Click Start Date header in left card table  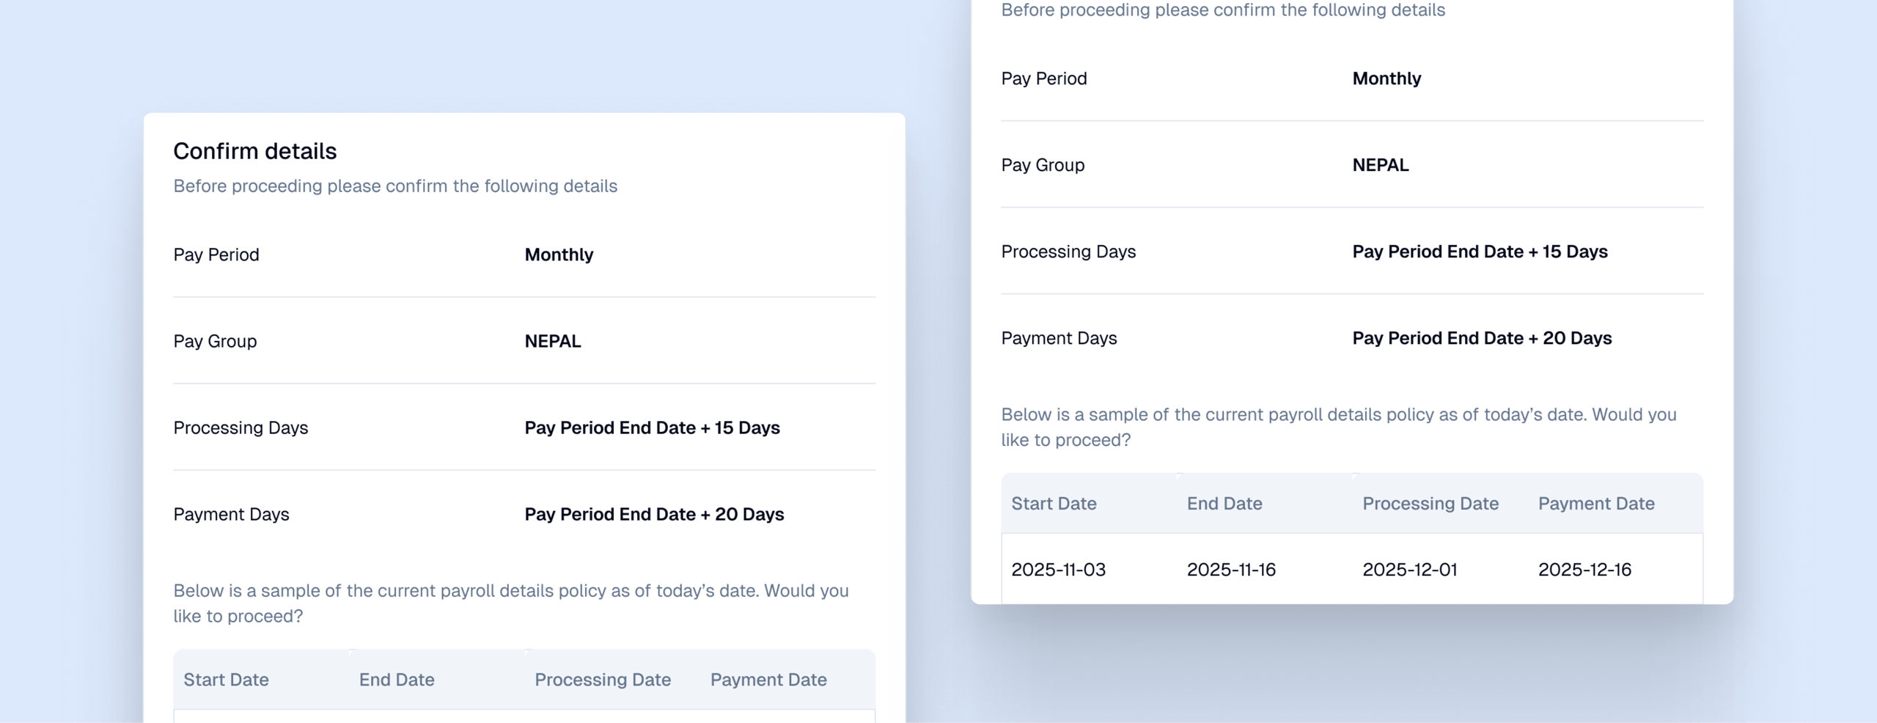[x=226, y=680]
